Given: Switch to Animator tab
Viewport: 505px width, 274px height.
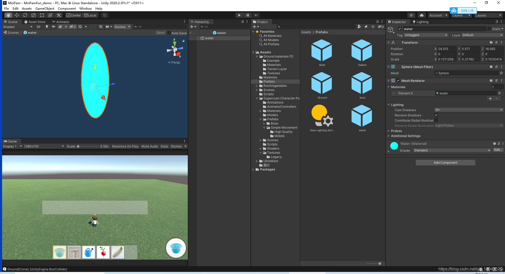Looking at the screenshot, I should (61, 22).
